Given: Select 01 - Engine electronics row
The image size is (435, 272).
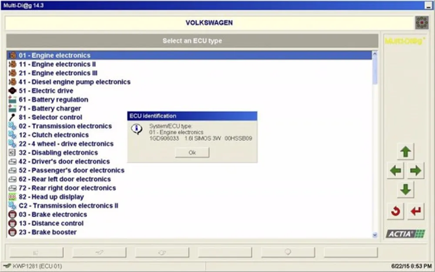Looking at the screenshot, I should [x=190, y=55].
